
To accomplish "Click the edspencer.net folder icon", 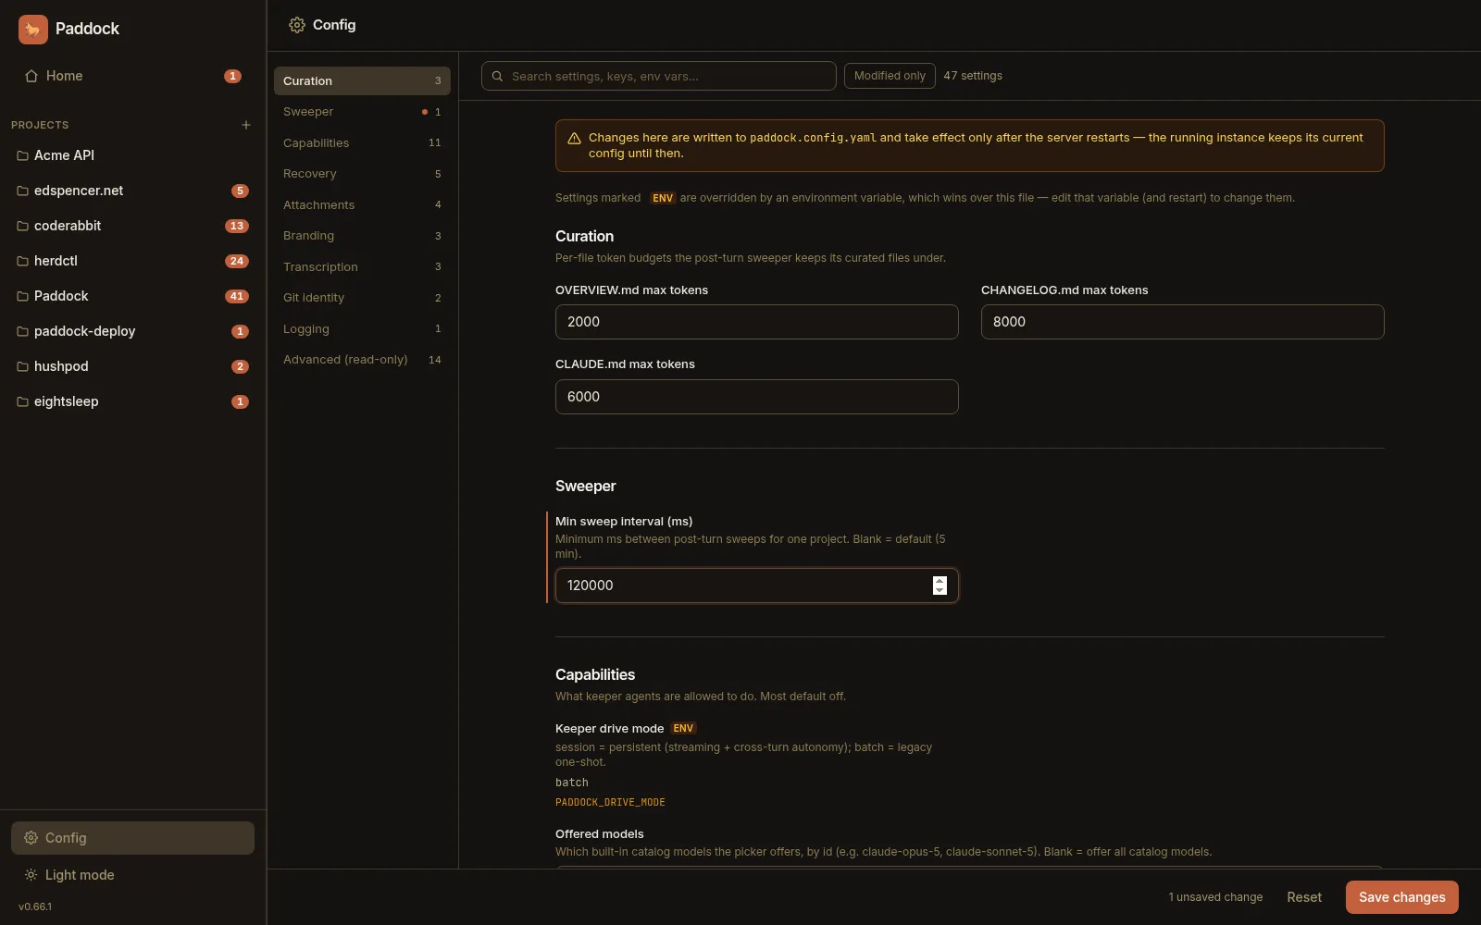I will 22,191.
